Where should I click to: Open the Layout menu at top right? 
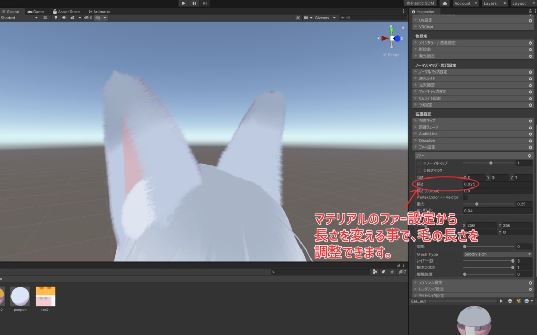coord(519,3)
